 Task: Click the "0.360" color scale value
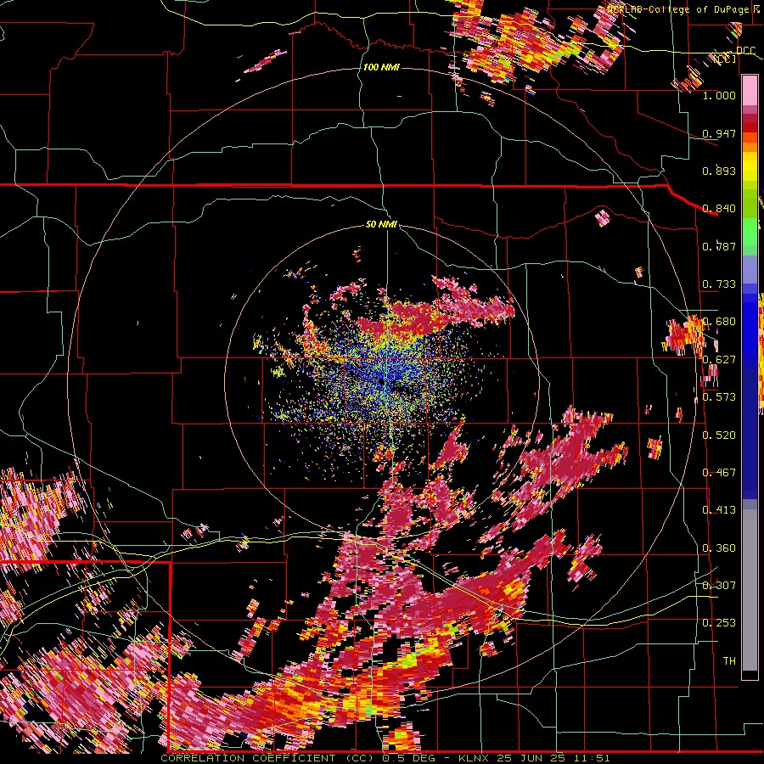click(719, 548)
